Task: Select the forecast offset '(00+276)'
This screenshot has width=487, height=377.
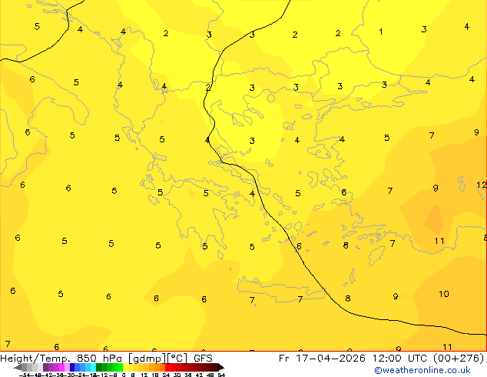Action: coord(459,359)
